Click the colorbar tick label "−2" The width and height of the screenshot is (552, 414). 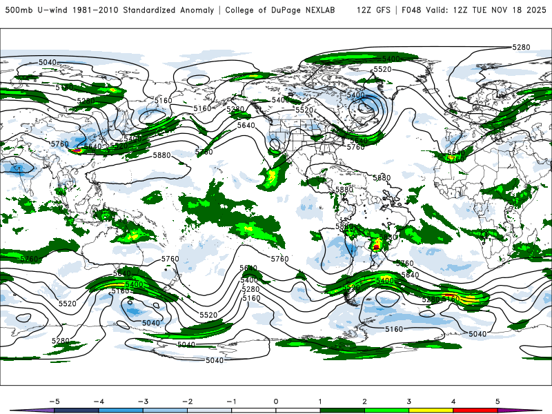pyautogui.click(x=187, y=402)
